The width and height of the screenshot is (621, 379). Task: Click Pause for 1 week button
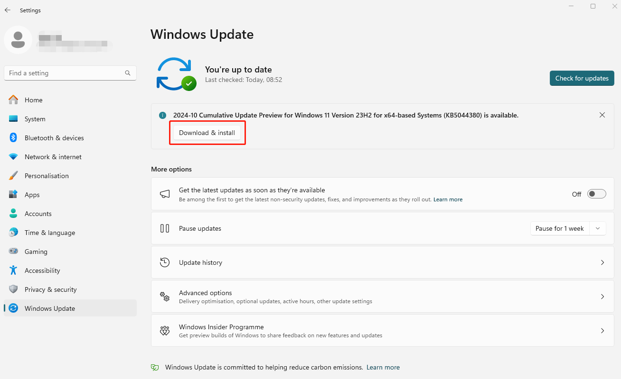pos(560,228)
